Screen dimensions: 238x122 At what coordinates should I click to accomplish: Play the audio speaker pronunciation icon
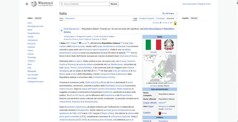click(80, 43)
